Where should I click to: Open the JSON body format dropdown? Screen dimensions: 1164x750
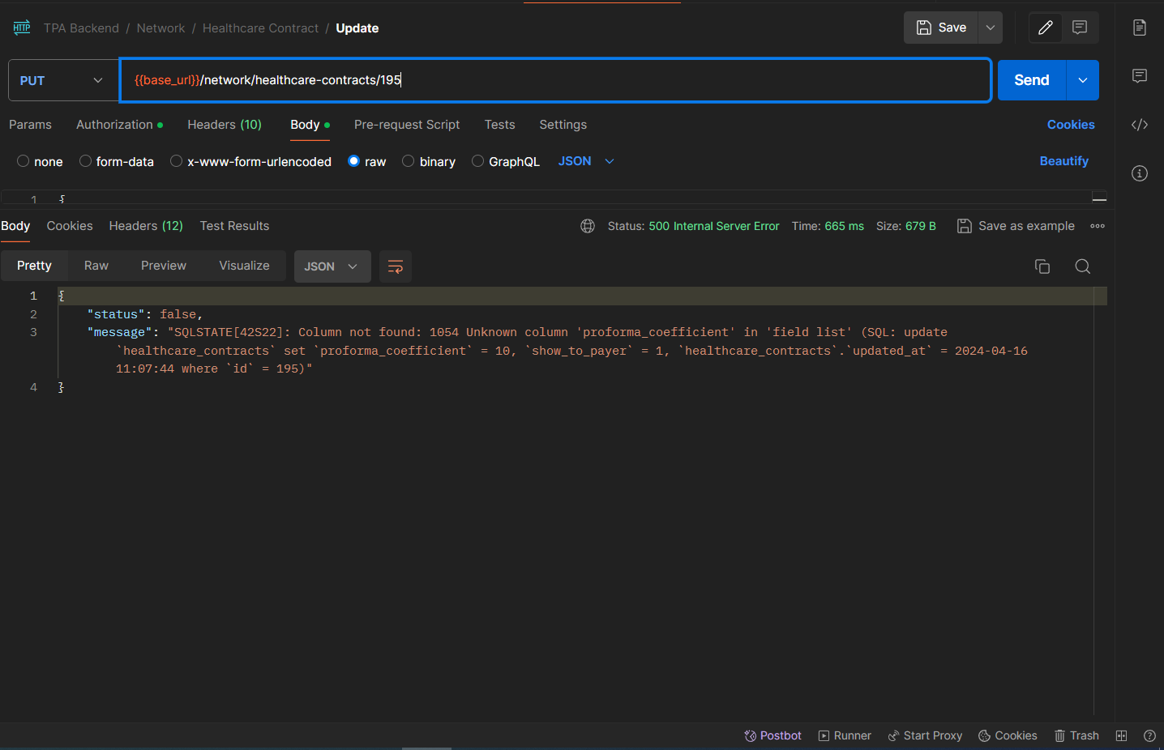[x=585, y=161]
